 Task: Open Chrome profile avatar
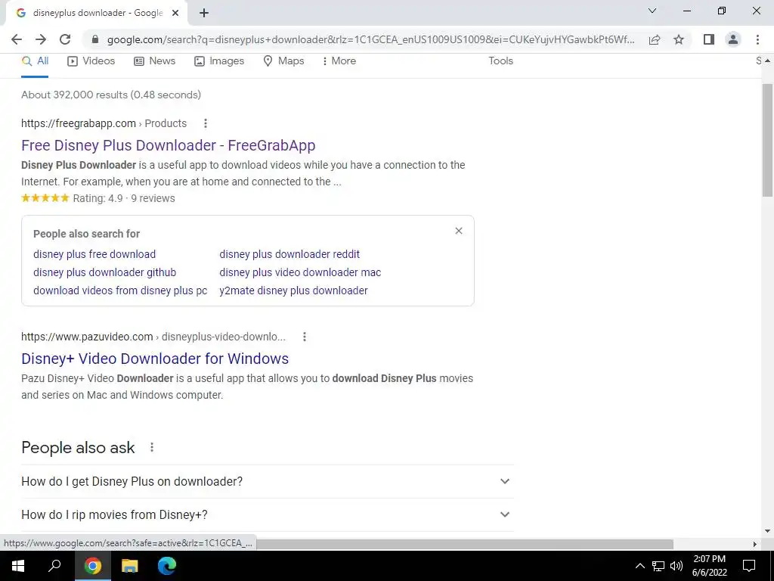click(x=733, y=39)
